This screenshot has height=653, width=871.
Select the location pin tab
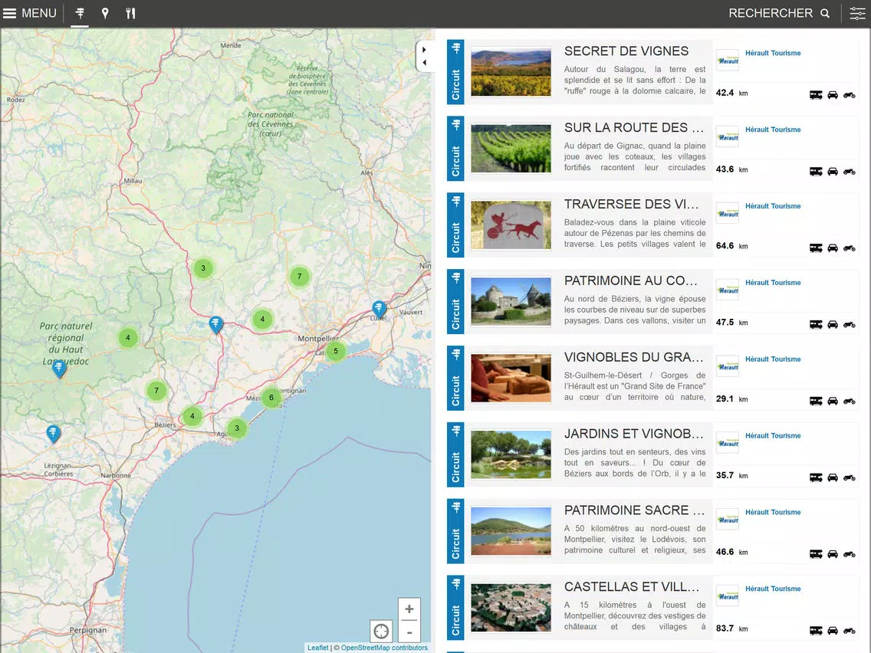[x=105, y=13]
